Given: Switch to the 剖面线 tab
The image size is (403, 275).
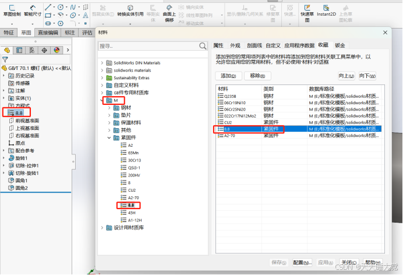Looking at the screenshot, I should coord(254,45).
